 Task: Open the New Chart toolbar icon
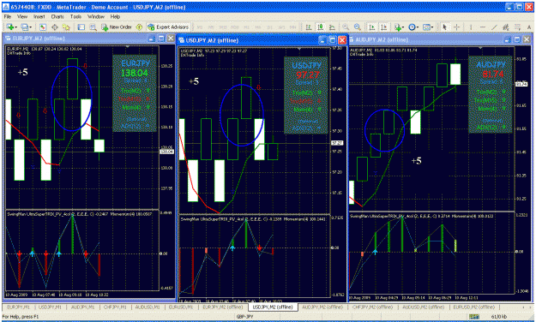point(10,27)
